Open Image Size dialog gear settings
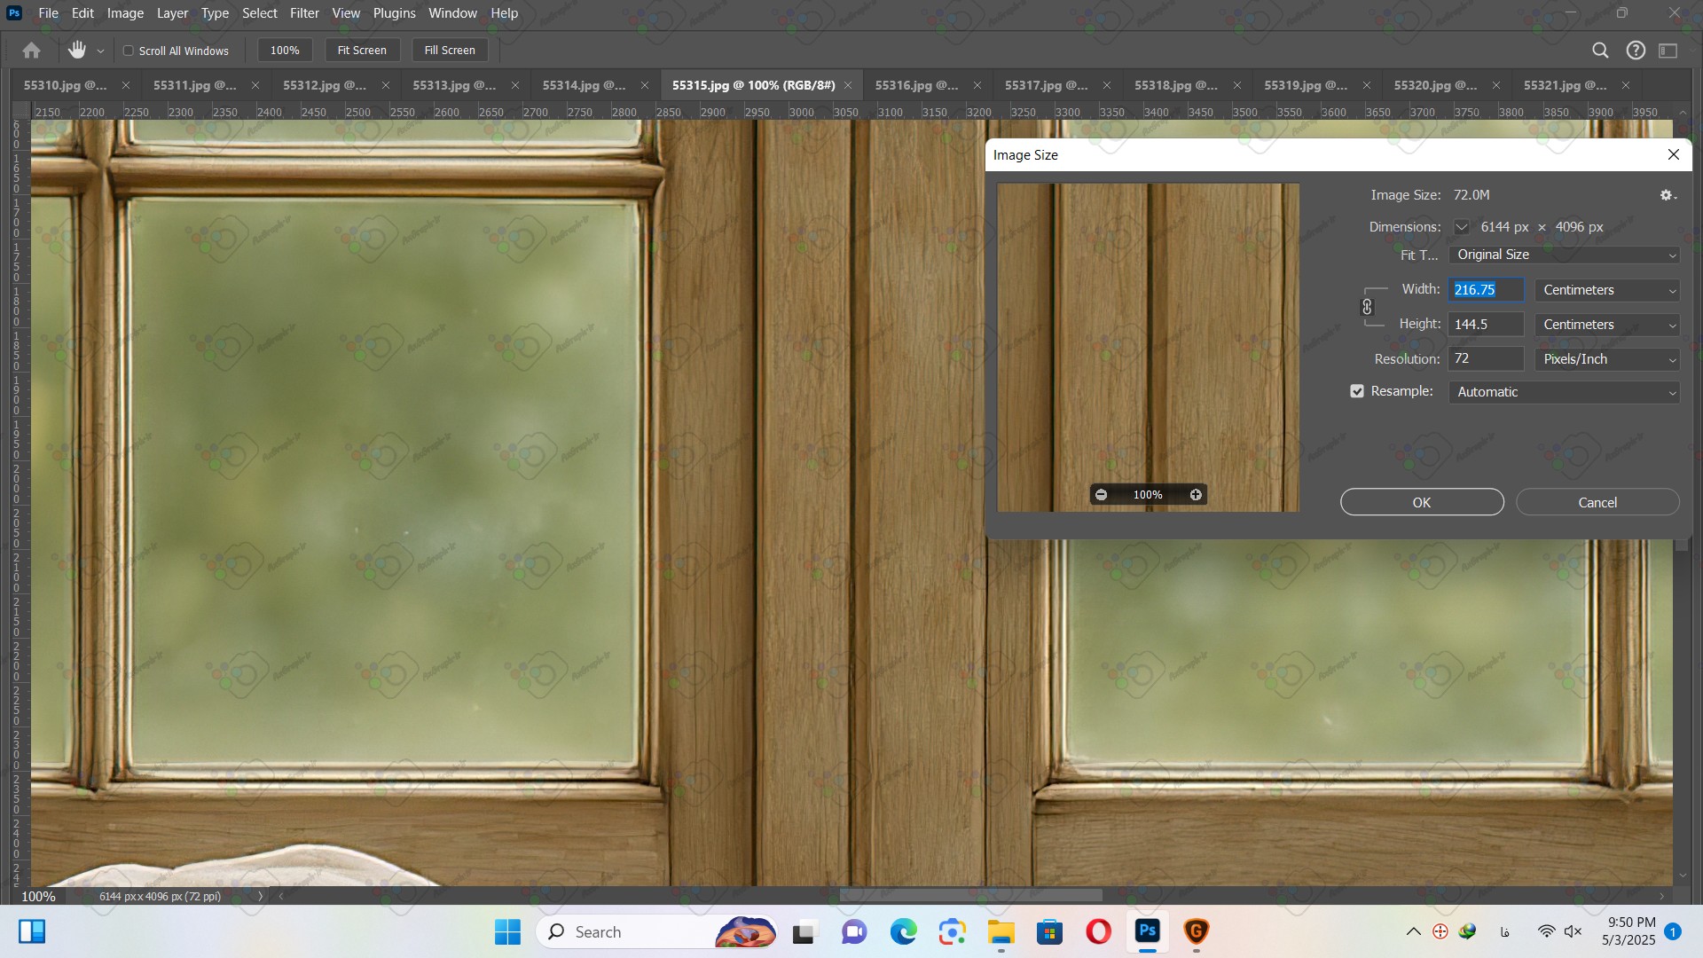The image size is (1703, 958). (x=1668, y=195)
